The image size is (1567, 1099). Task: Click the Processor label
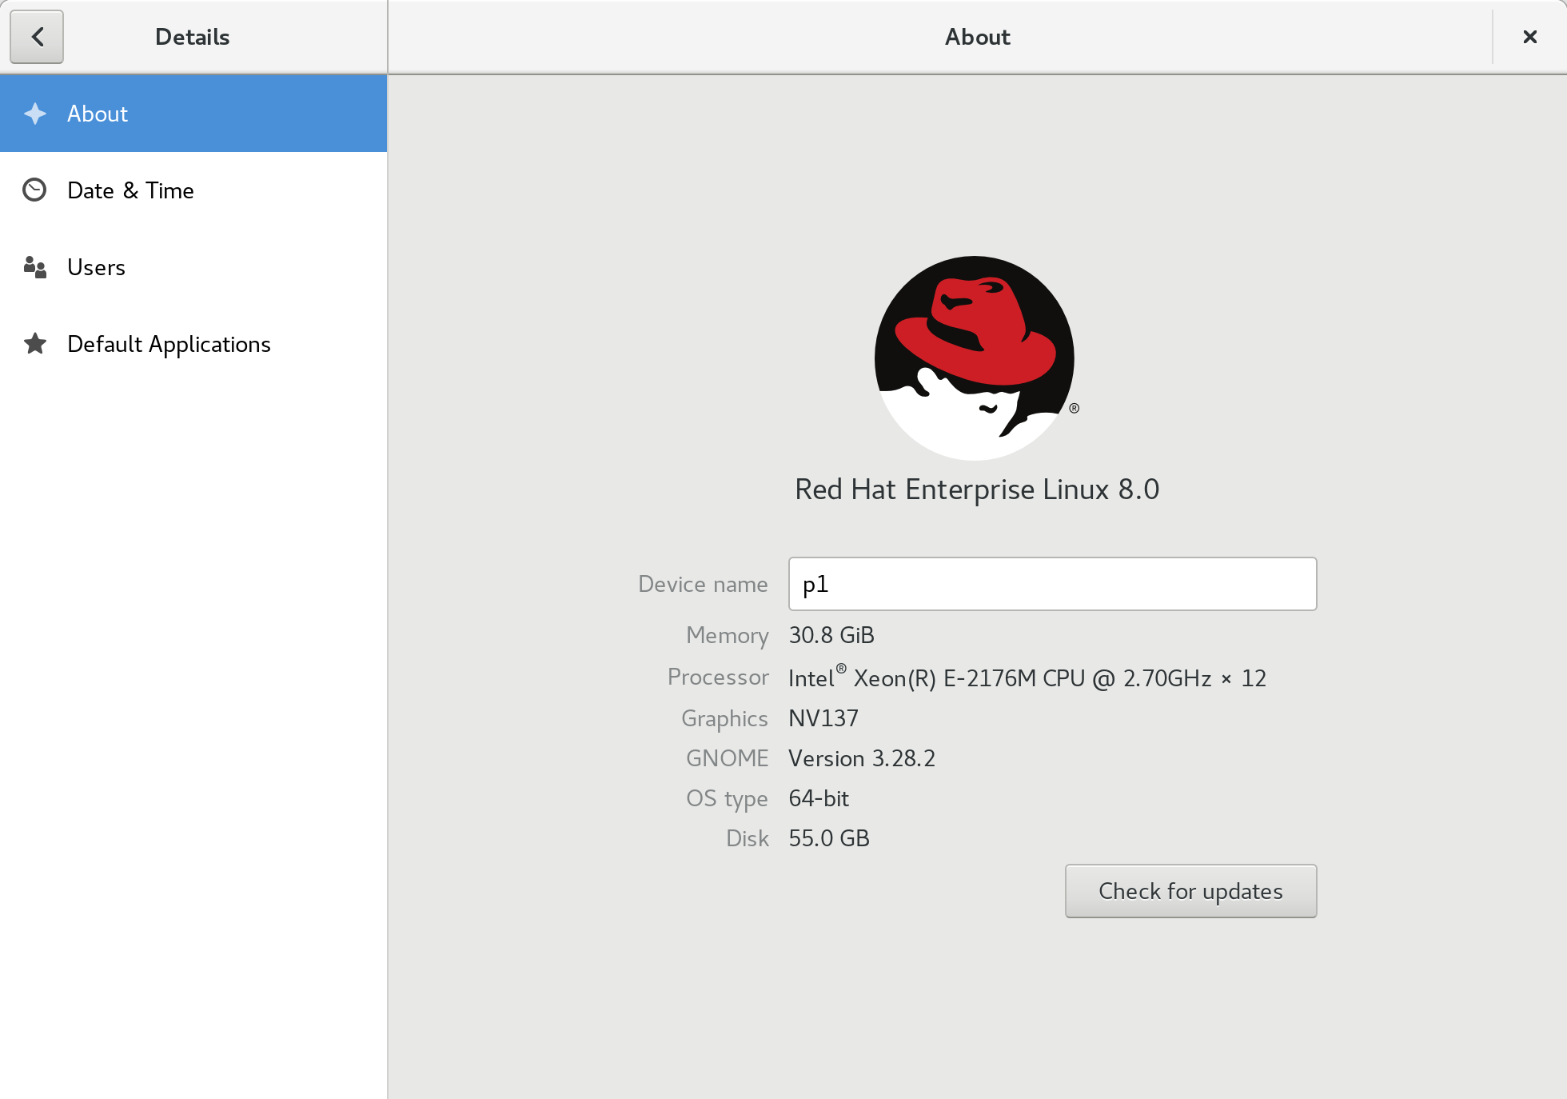point(718,677)
